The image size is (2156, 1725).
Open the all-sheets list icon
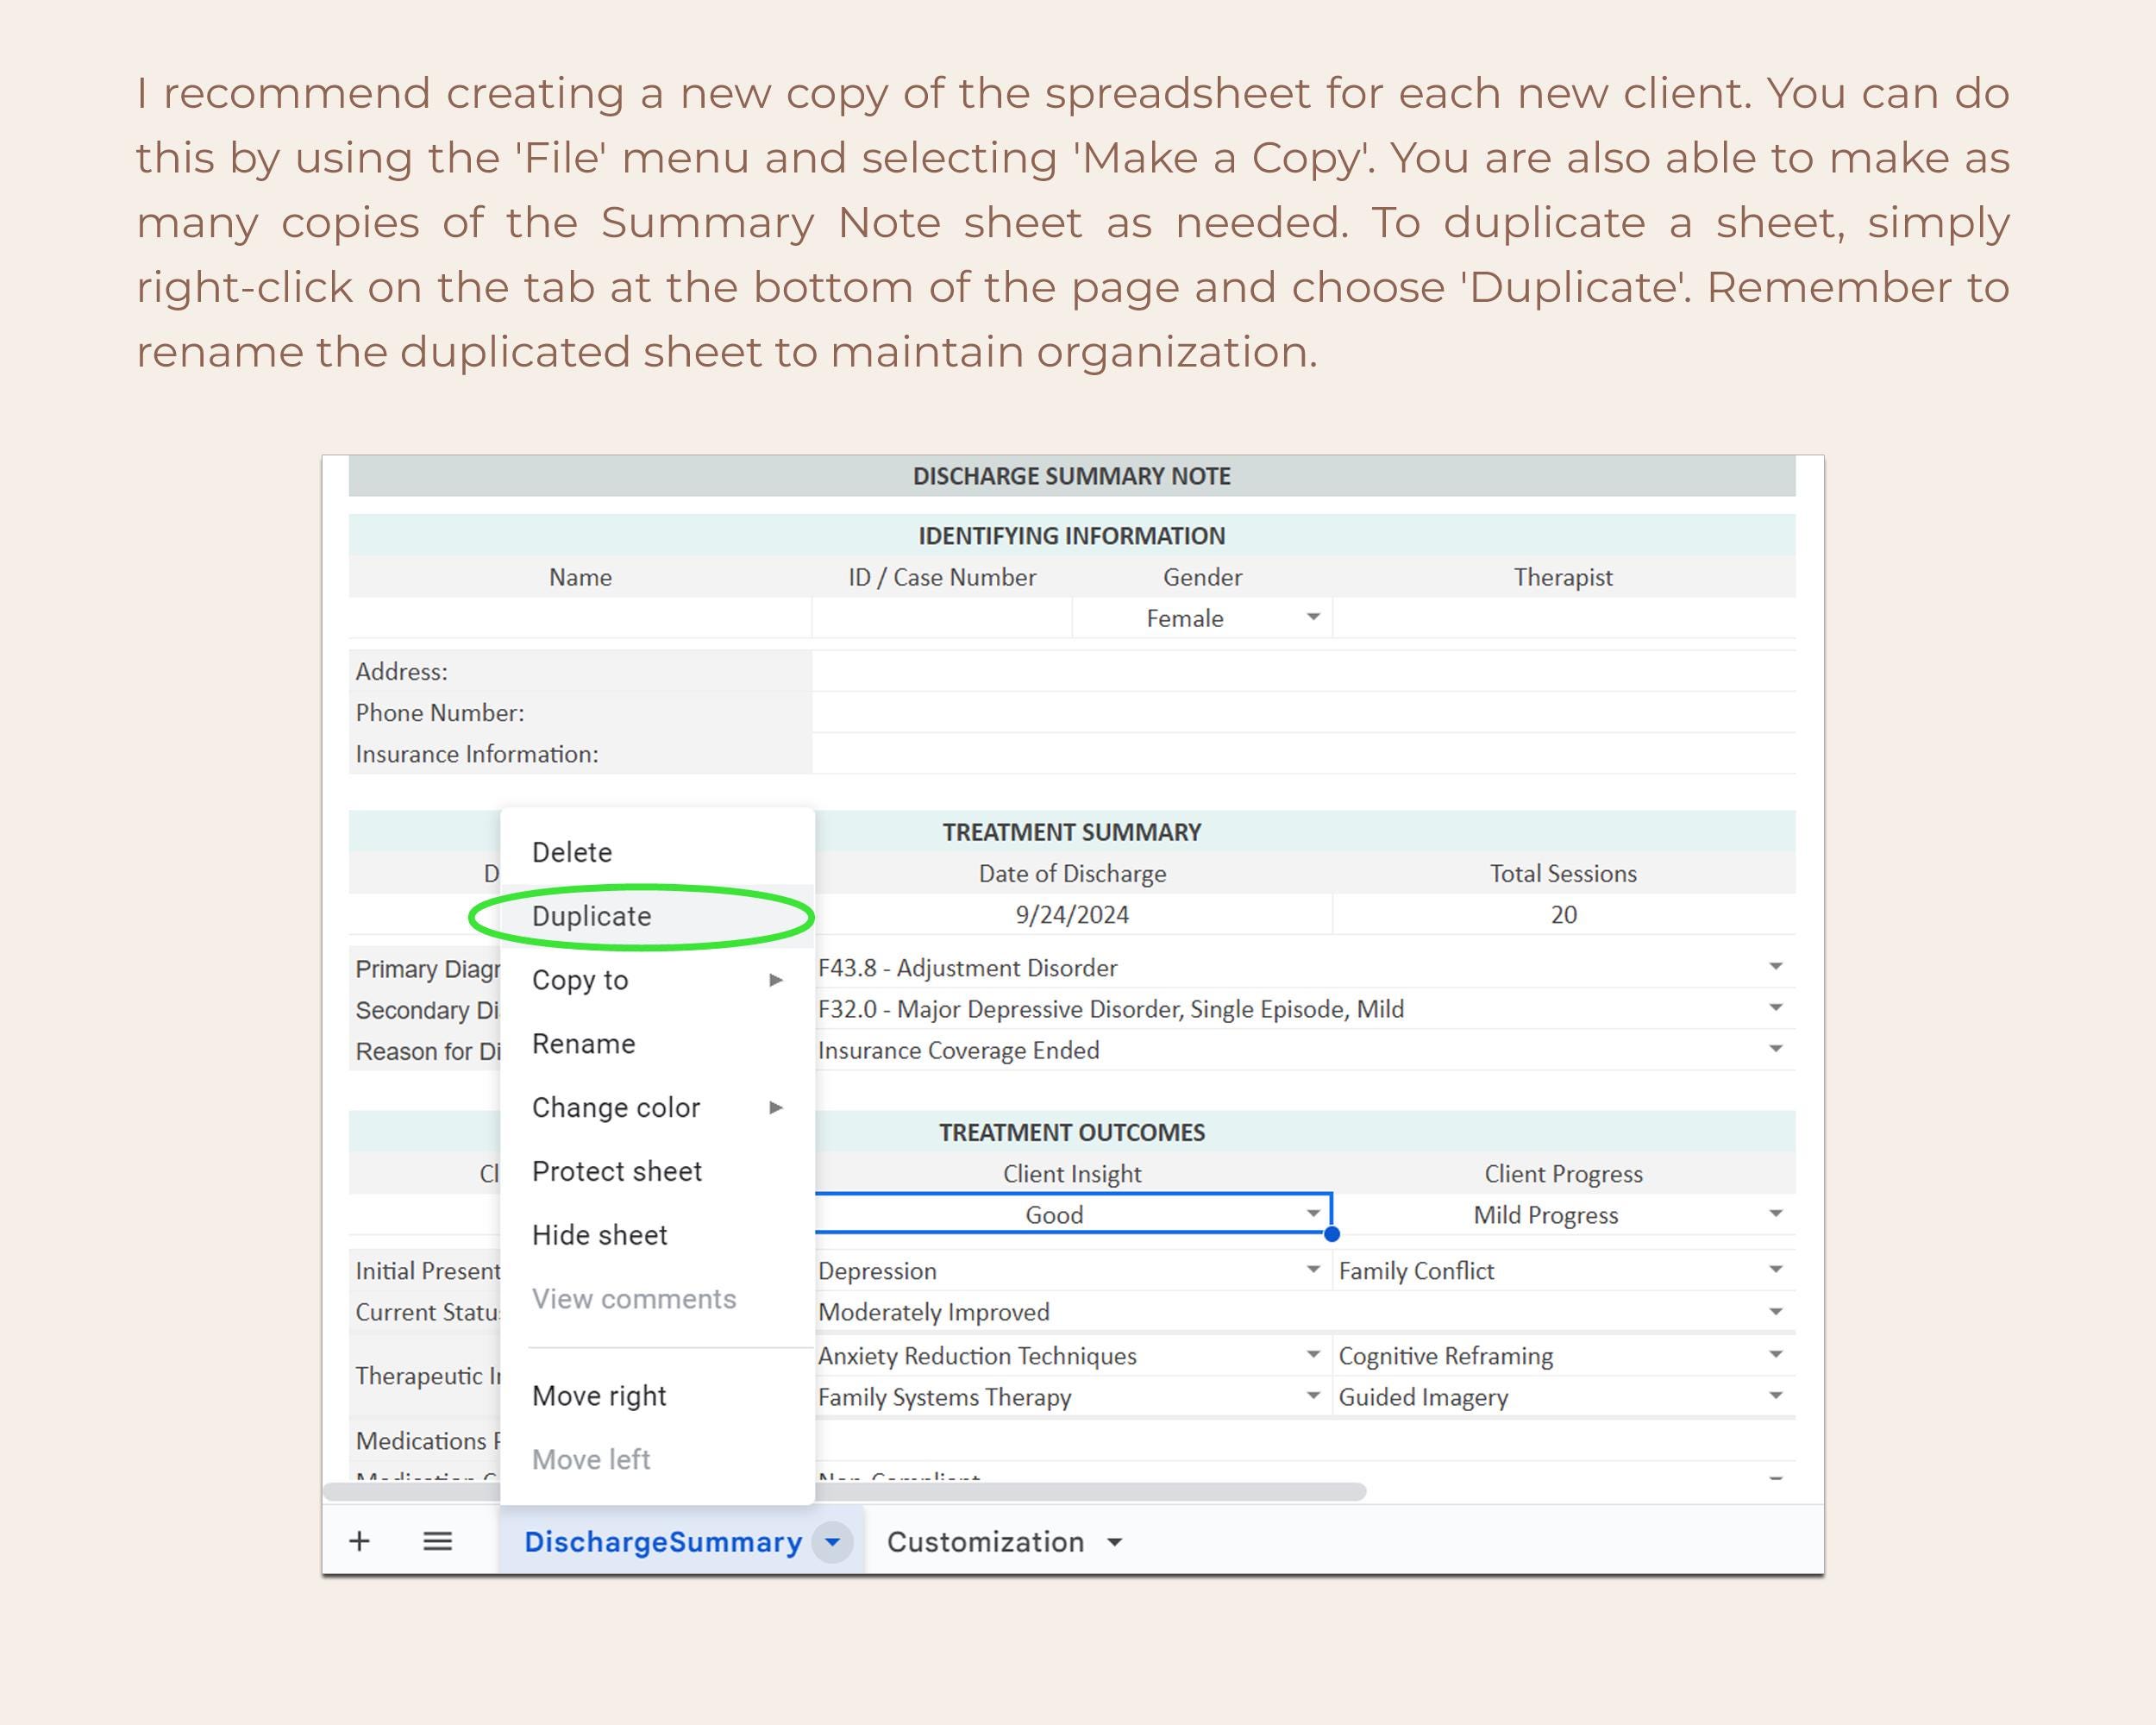[437, 1541]
